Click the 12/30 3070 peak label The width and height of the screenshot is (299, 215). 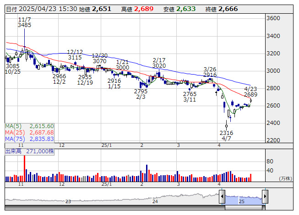point(99,59)
